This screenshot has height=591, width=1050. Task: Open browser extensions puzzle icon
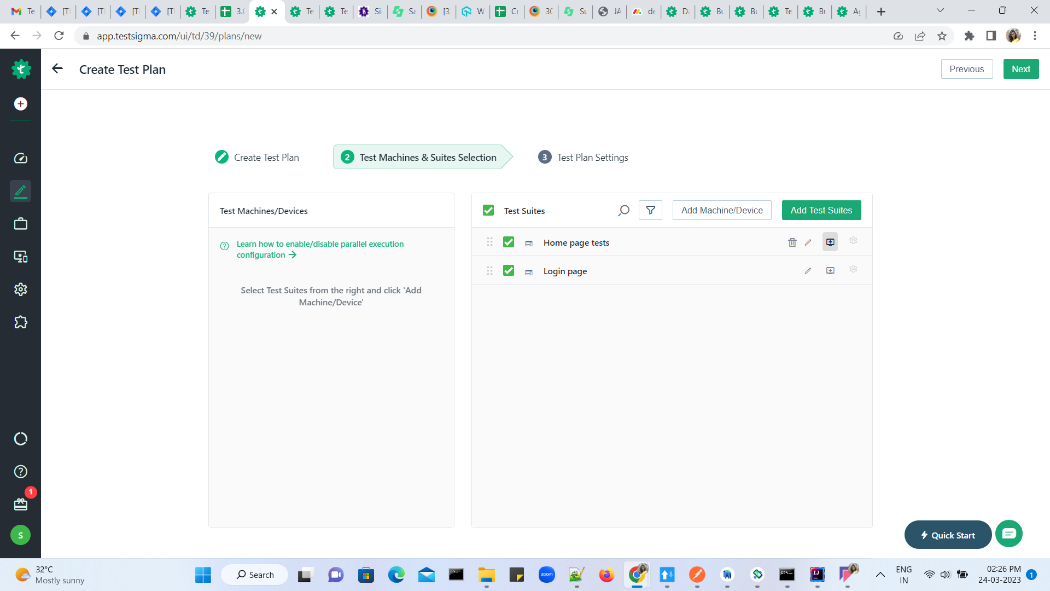tap(969, 36)
